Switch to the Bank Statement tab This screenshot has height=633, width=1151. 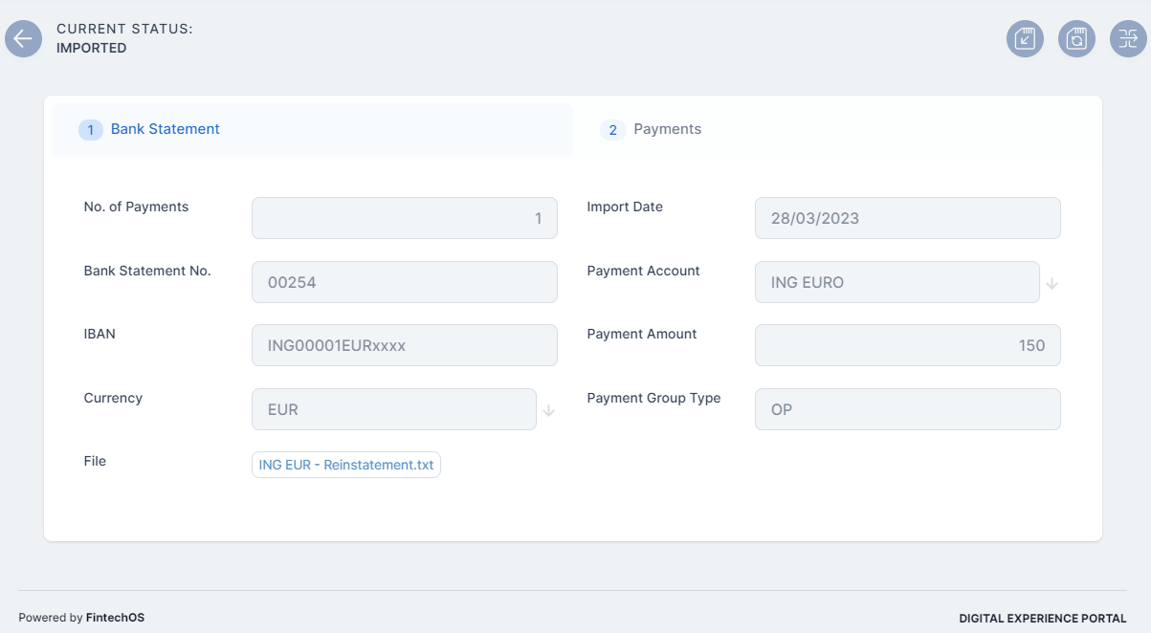point(165,129)
